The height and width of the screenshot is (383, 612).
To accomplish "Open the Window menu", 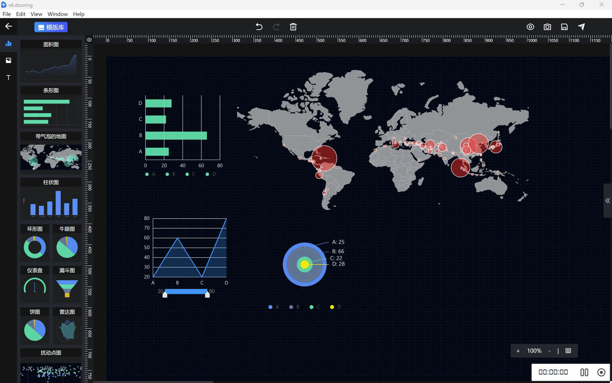I will tap(57, 14).
